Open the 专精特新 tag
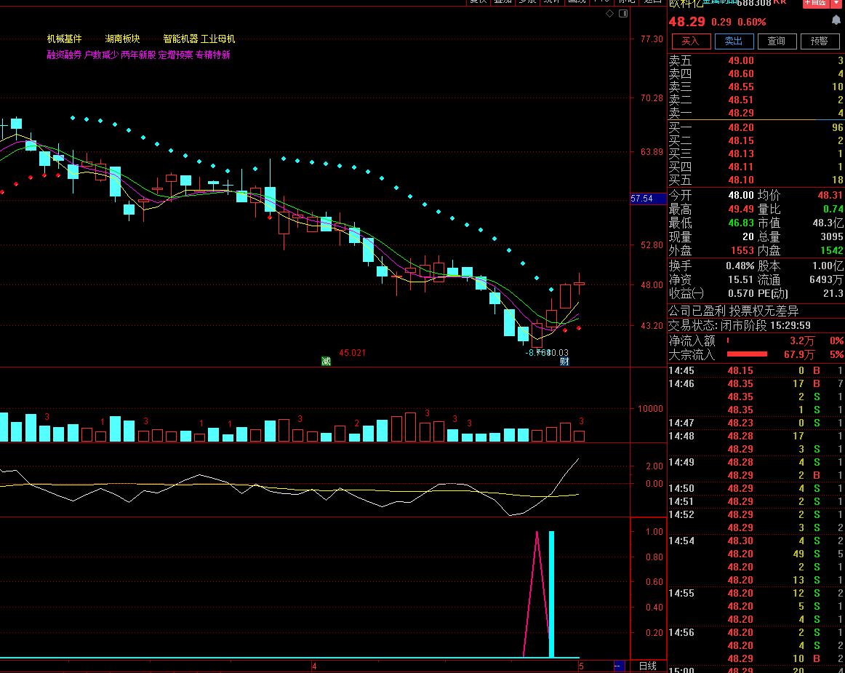 pyautogui.click(x=213, y=55)
